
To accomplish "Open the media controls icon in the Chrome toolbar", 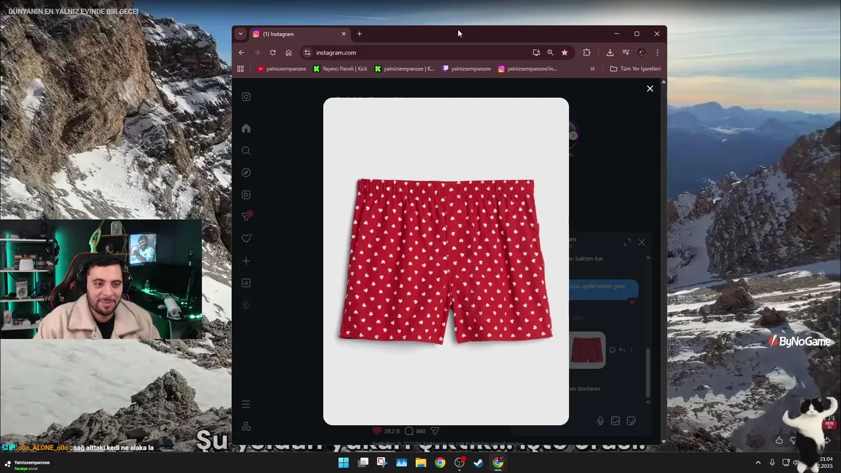I will pyautogui.click(x=625, y=53).
